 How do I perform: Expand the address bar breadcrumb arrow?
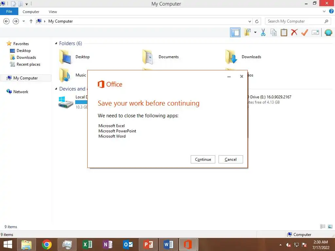click(x=44, y=21)
